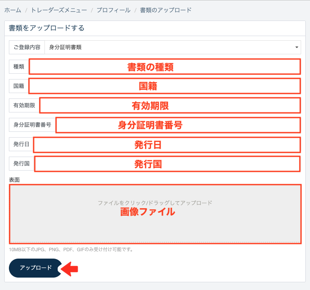Click the 画像ファイル upload drop zone
Image resolution: width=310 pixels, height=290 pixels.
point(155,214)
